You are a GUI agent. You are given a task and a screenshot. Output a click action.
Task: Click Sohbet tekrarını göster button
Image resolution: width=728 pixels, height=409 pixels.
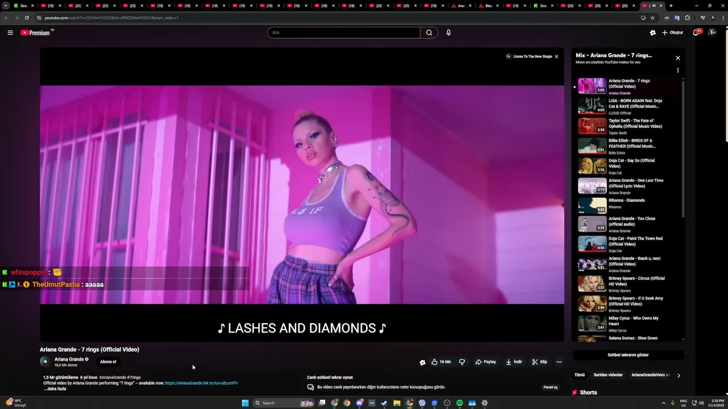click(x=628, y=355)
